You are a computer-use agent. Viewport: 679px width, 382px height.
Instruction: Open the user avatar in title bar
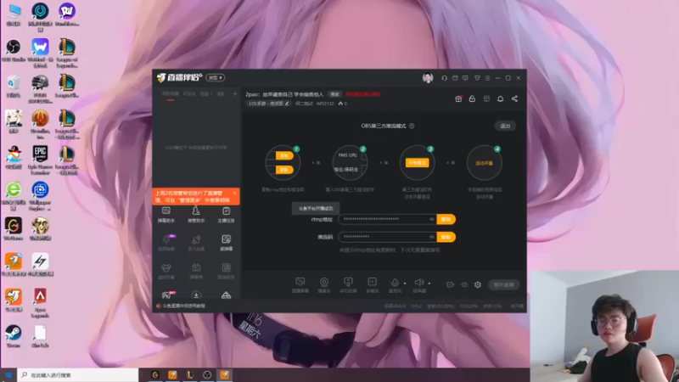(x=428, y=78)
